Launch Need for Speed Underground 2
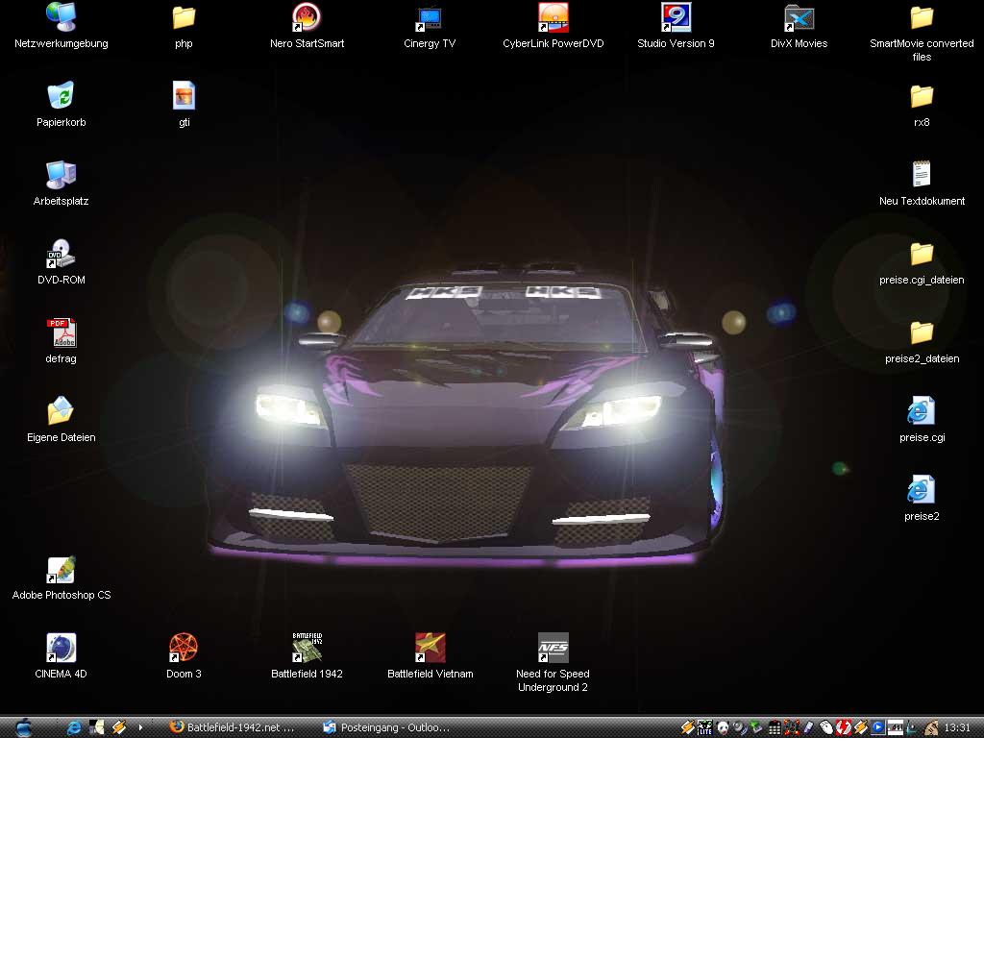 (553, 663)
